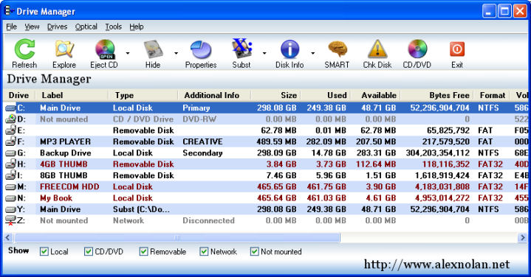
Task: Expand the Subst dropdown arrow
Action: point(264,53)
